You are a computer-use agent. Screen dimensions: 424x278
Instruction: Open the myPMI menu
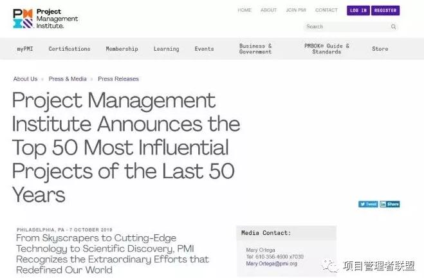pos(25,49)
